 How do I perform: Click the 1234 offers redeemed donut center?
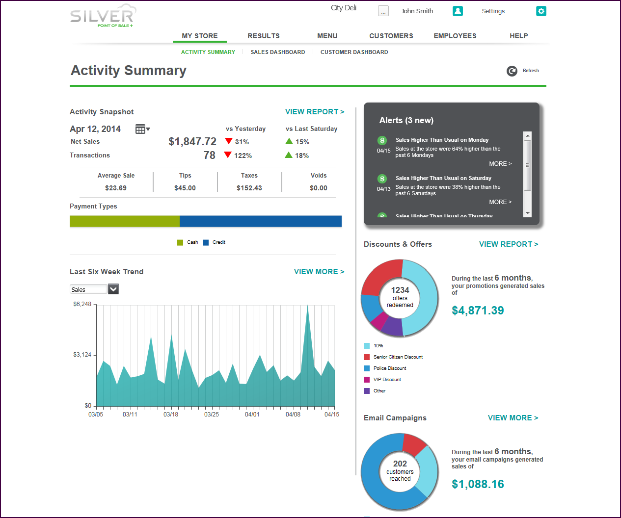[400, 297]
